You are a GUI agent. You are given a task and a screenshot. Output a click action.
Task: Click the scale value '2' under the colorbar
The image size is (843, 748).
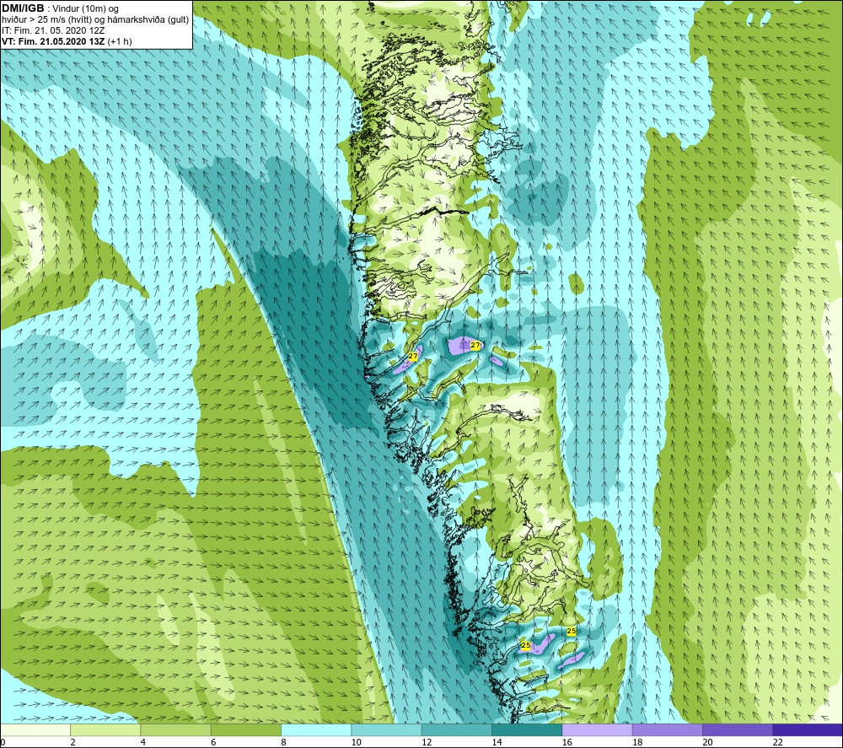[72, 742]
